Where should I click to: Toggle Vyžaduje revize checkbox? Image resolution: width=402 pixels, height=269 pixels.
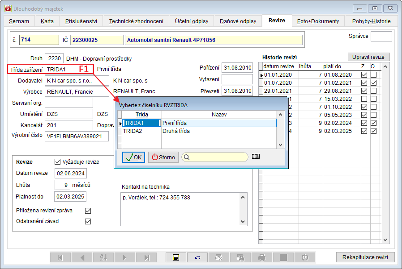57,161
